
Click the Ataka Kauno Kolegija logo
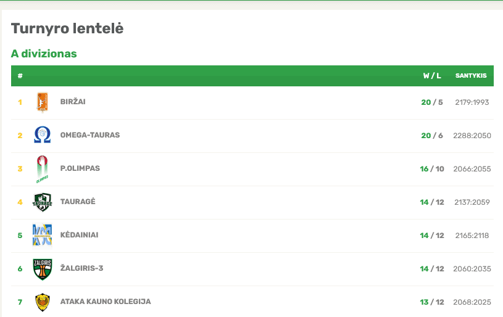[x=42, y=302]
